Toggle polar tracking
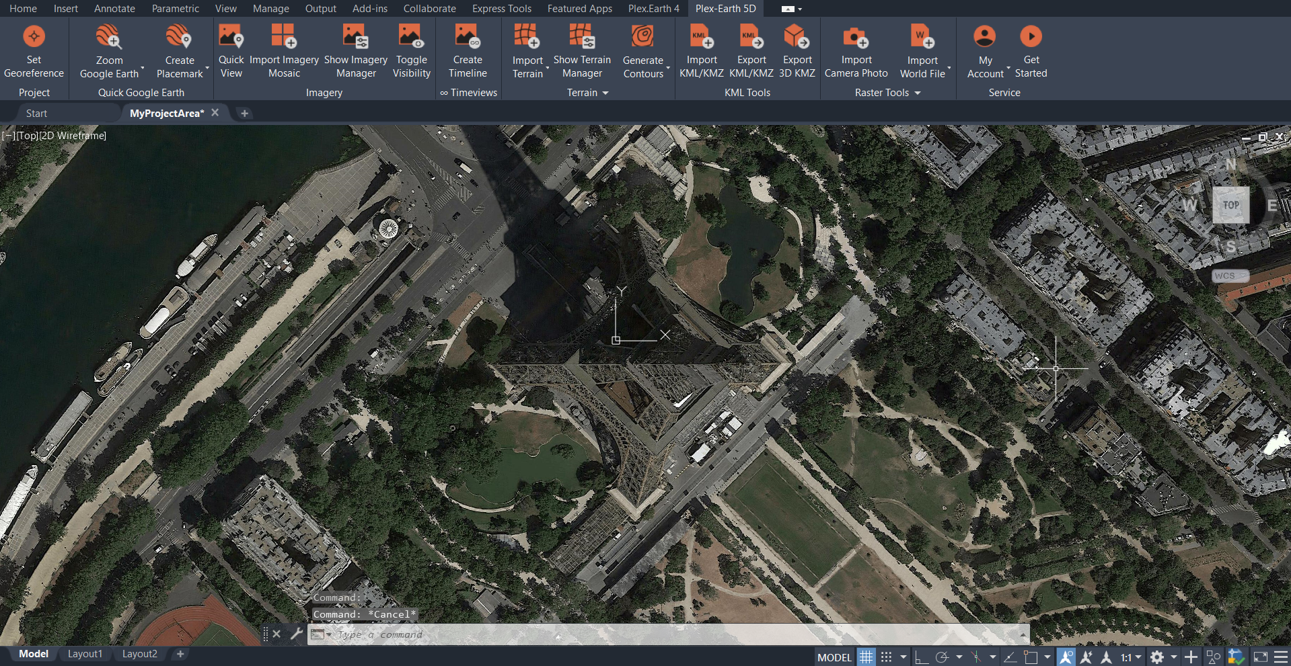 [942, 657]
